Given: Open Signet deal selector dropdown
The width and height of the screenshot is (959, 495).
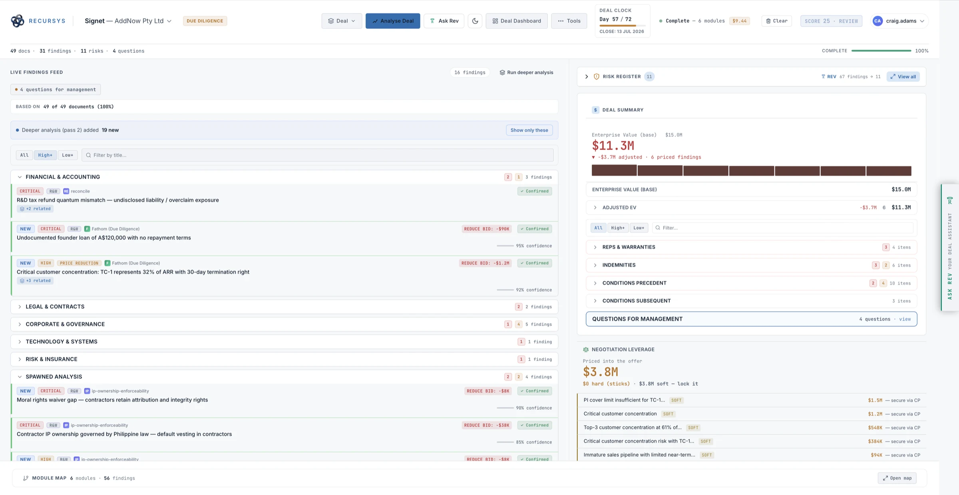Looking at the screenshot, I should tap(128, 21).
